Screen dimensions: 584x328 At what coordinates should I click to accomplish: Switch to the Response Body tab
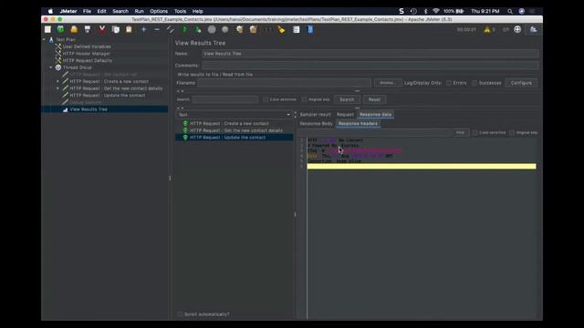[317, 124]
